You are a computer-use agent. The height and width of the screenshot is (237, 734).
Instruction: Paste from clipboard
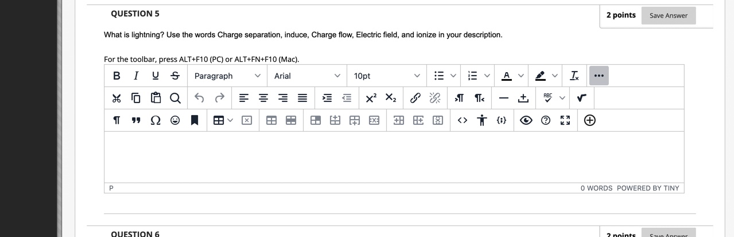(156, 98)
